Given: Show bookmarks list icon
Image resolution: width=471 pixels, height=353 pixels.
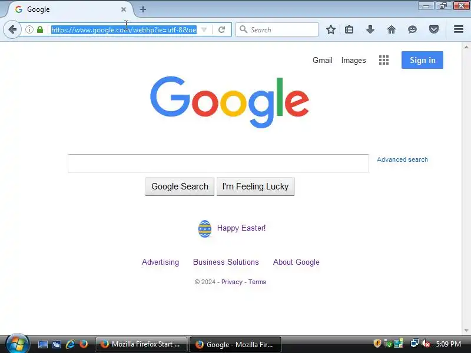Looking at the screenshot, I should (x=349, y=29).
